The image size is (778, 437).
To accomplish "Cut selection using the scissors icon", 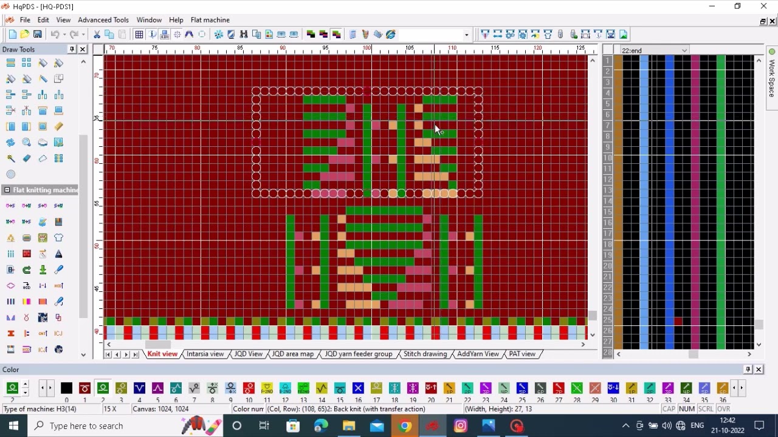I will click(x=97, y=35).
